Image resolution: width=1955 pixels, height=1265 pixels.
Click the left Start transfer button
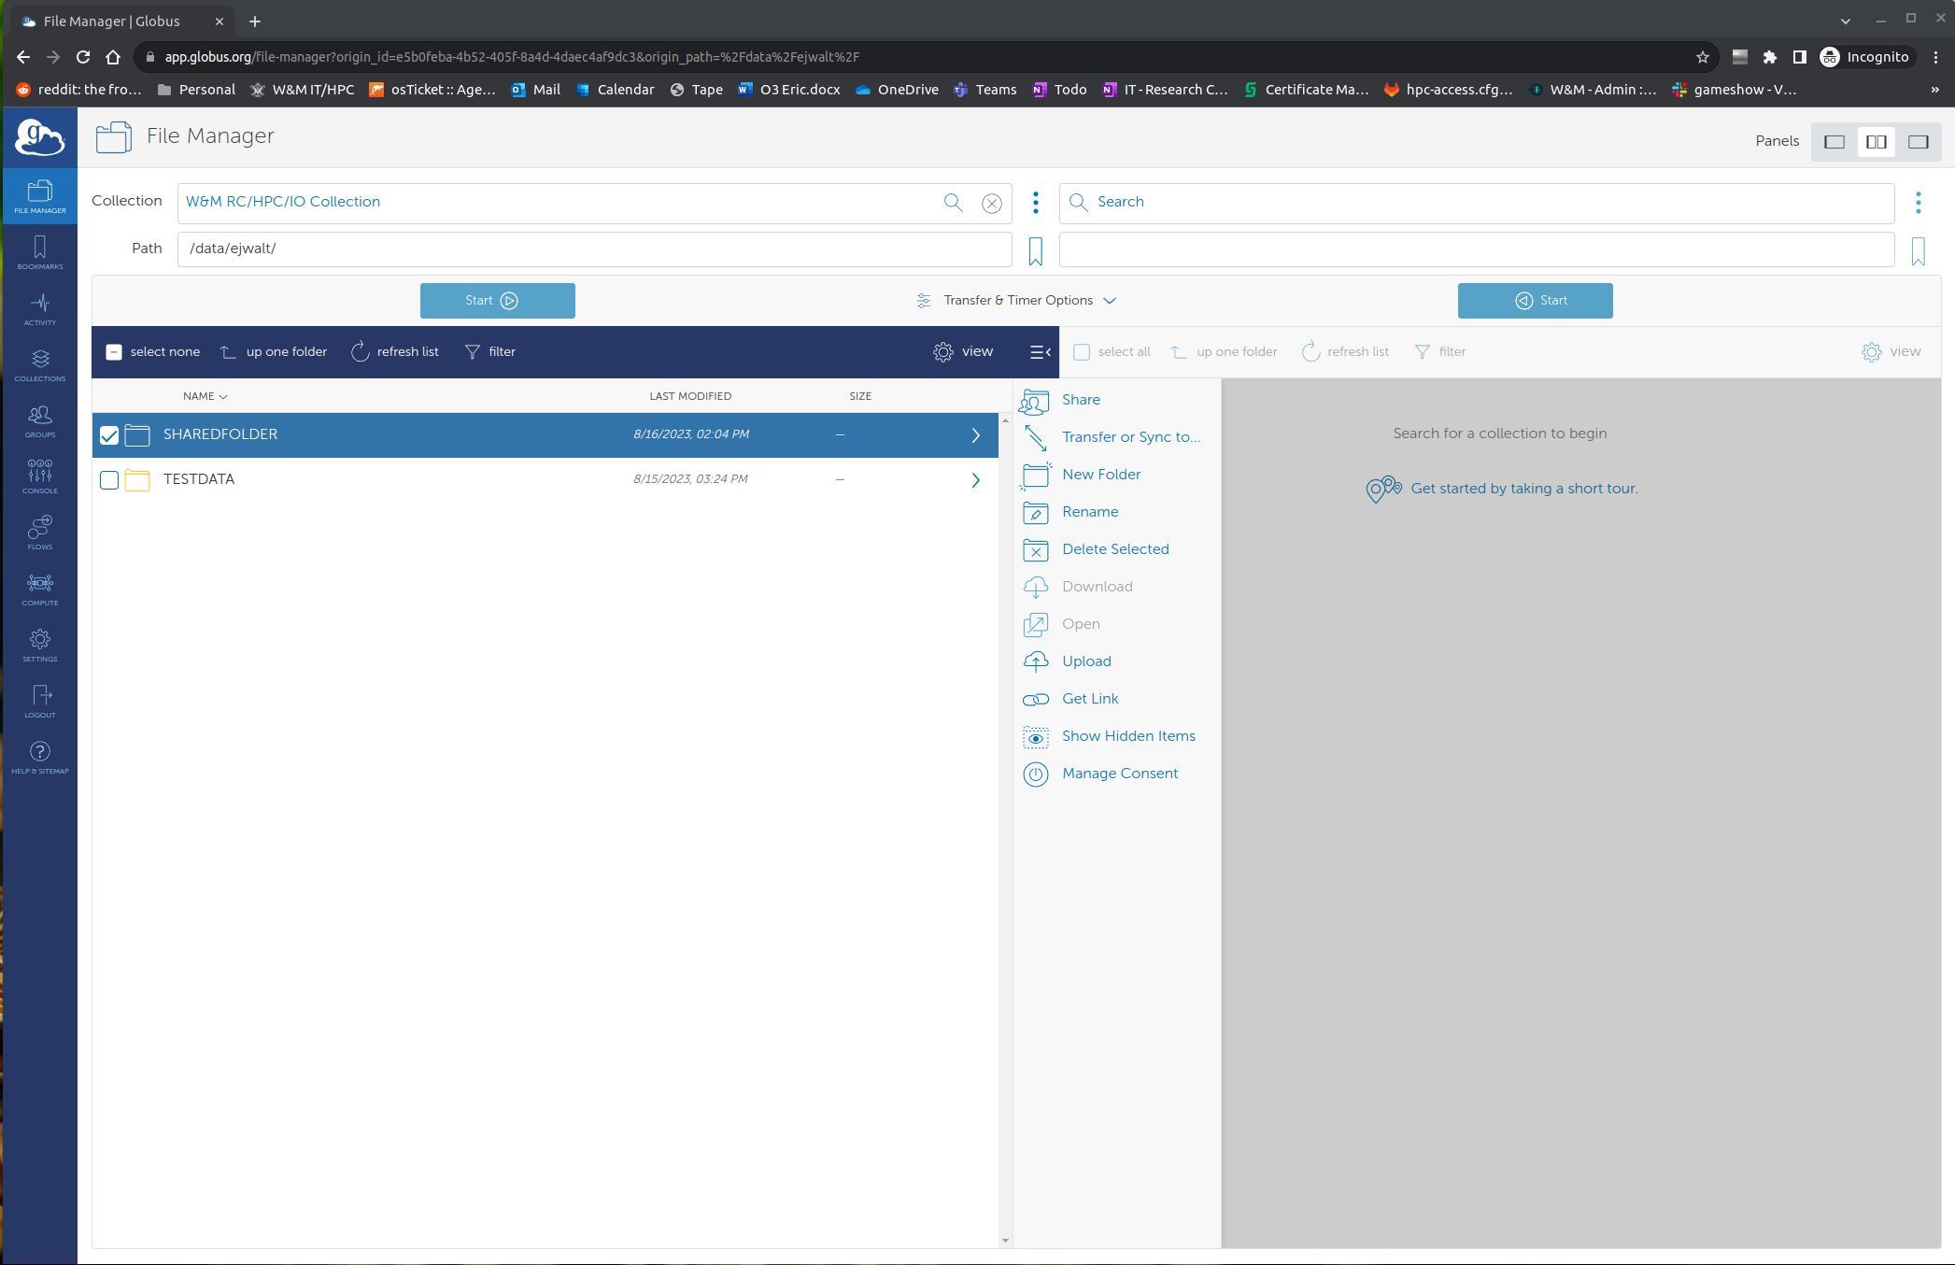(x=497, y=301)
